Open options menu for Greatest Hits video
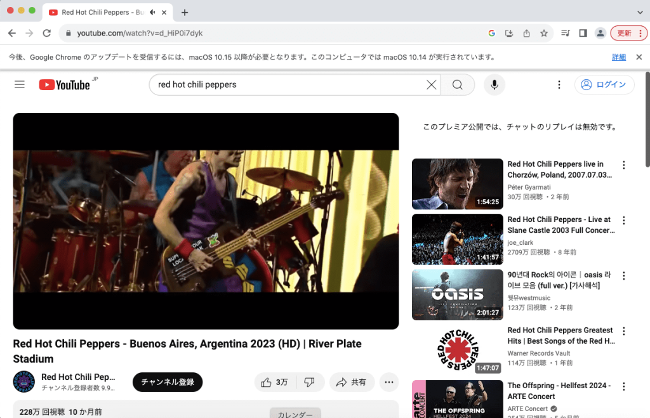The width and height of the screenshot is (650, 418). coord(623,331)
